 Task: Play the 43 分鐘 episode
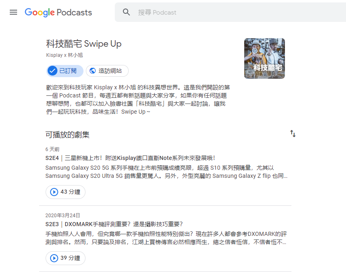click(x=65, y=192)
